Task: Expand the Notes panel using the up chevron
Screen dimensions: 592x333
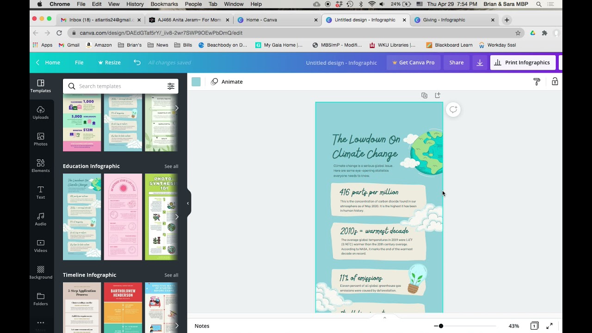Action: [384, 318]
